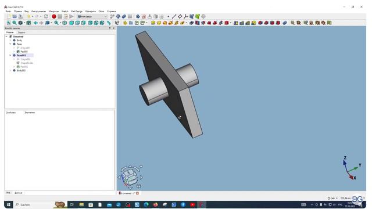Open the Файл menu
This screenshot has height=209, width=372.
pyautogui.click(x=8, y=11)
